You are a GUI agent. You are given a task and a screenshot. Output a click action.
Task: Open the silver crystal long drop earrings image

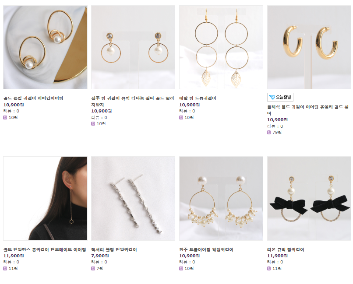133,199
